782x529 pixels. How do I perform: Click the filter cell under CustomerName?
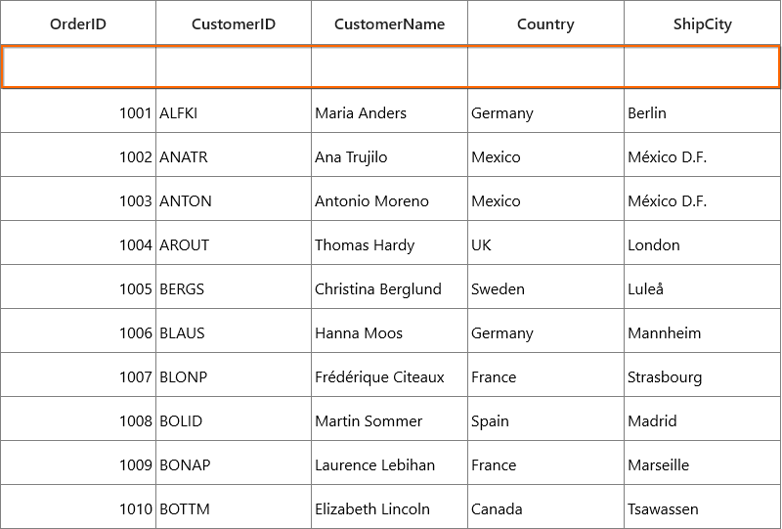coord(389,66)
